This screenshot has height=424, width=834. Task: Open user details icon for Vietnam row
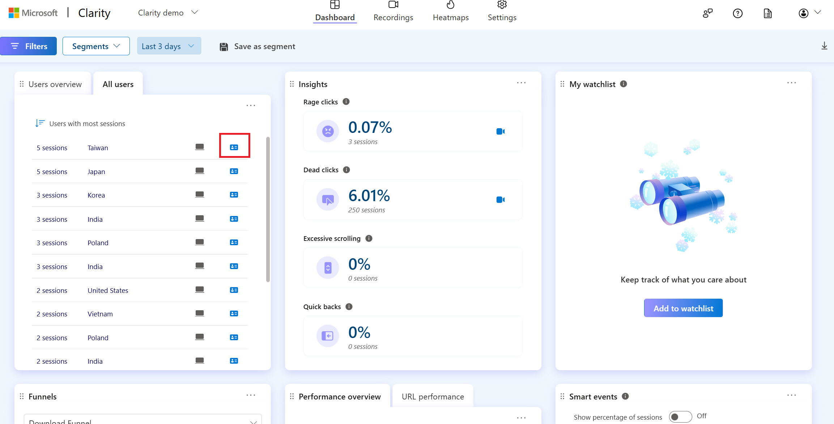coord(234,313)
